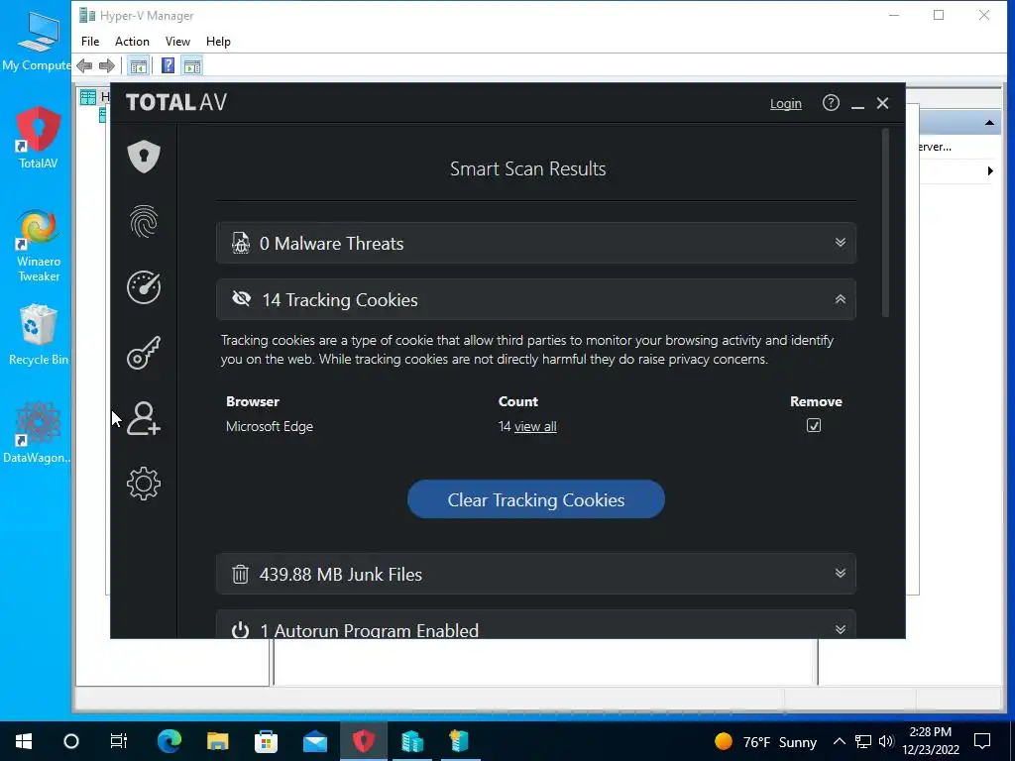
Task: Open the fingerprint privacy section in TotalAV
Action: (x=144, y=221)
